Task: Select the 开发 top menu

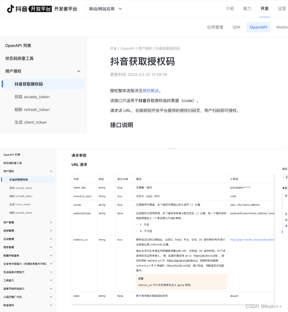Action: tap(264, 8)
